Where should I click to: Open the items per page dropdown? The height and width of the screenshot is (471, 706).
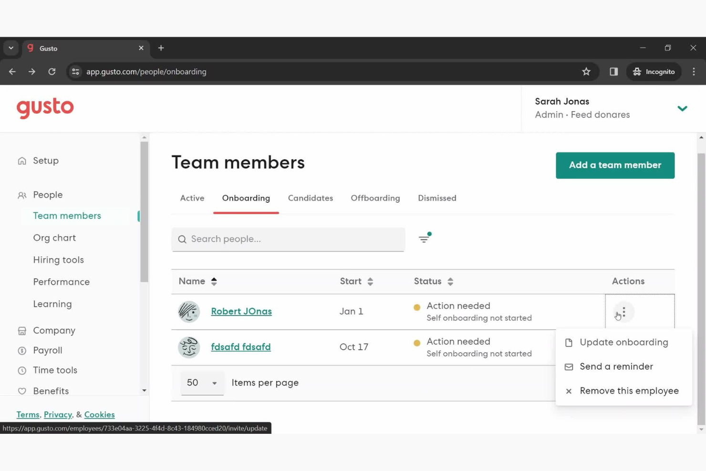202,382
